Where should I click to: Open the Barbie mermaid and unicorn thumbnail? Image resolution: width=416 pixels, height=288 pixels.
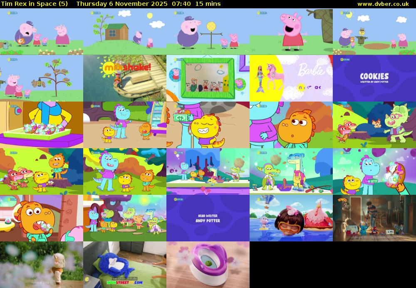point(291,78)
